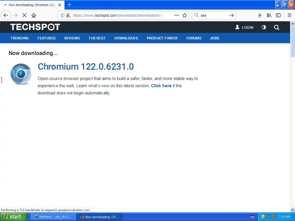The height and width of the screenshot is (221, 295).
Task: Open the JOBS menu item
Action: click(x=214, y=38)
